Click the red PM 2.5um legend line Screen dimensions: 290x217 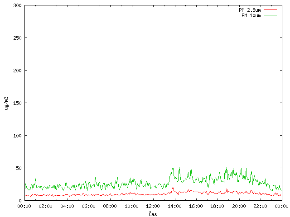[x=270, y=10]
